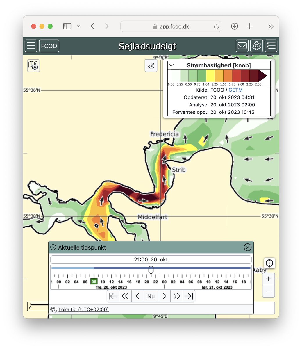Go back one time step
The width and height of the screenshot is (302, 349).
pyautogui.click(x=137, y=296)
